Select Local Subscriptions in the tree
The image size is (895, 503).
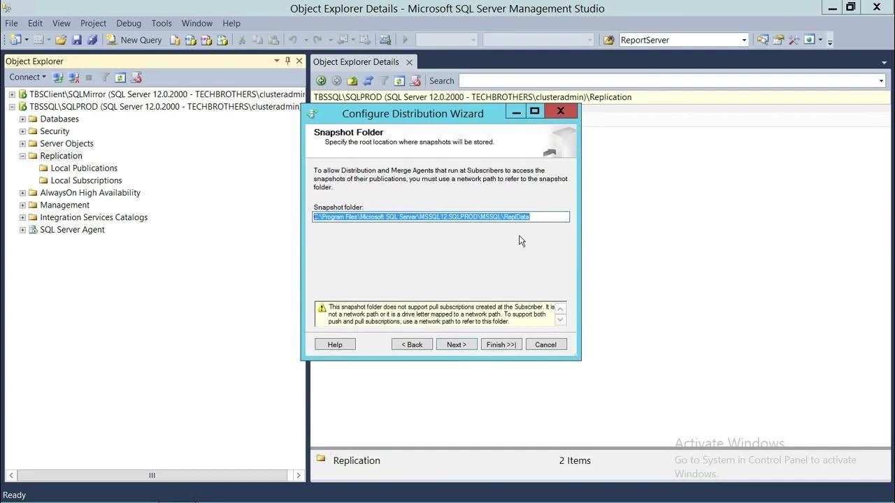point(86,180)
